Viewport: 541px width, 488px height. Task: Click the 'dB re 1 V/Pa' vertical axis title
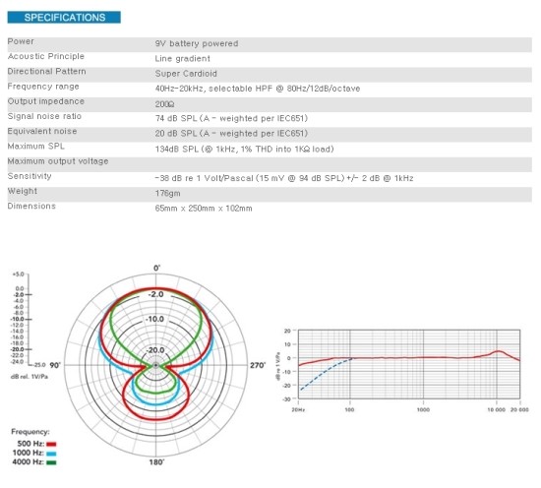click(278, 366)
